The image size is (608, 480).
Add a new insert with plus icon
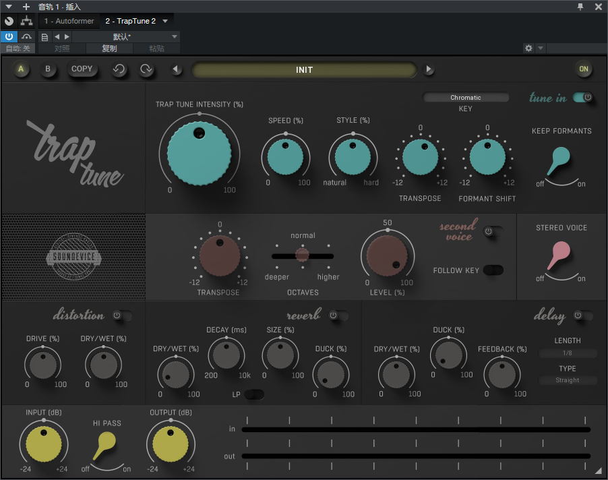(x=26, y=7)
